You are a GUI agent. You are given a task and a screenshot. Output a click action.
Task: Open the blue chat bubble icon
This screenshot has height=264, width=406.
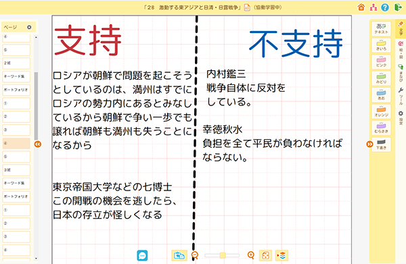click(x=142, y=255)
